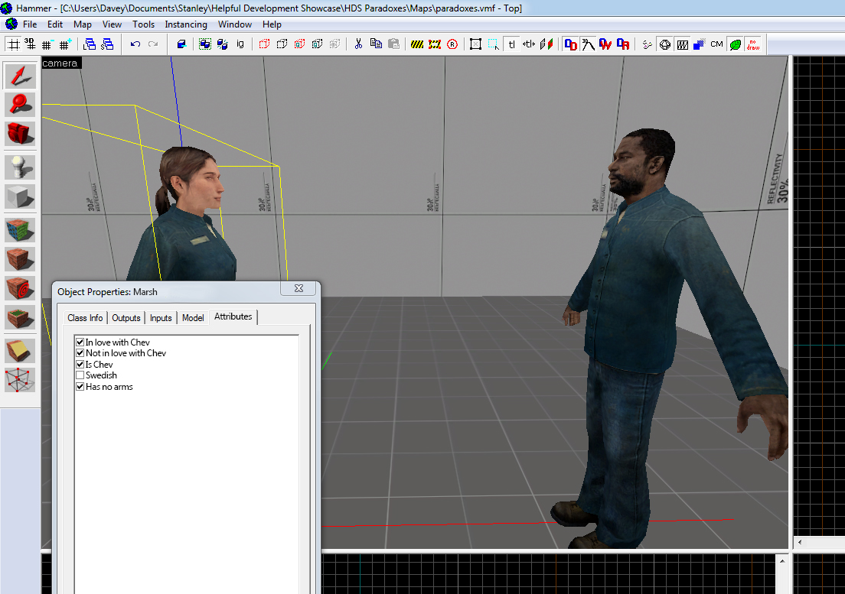Viewport: 845px width, 594px height.
Task: Select the Attributes tab
Action: click(233, 317)
